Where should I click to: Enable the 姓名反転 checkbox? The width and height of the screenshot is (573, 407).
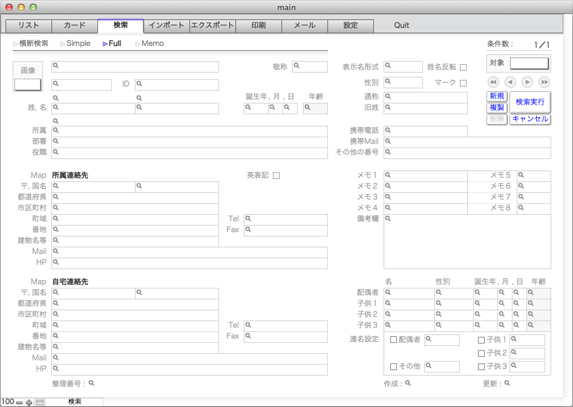pyautogui.click(x=463, y=67)
